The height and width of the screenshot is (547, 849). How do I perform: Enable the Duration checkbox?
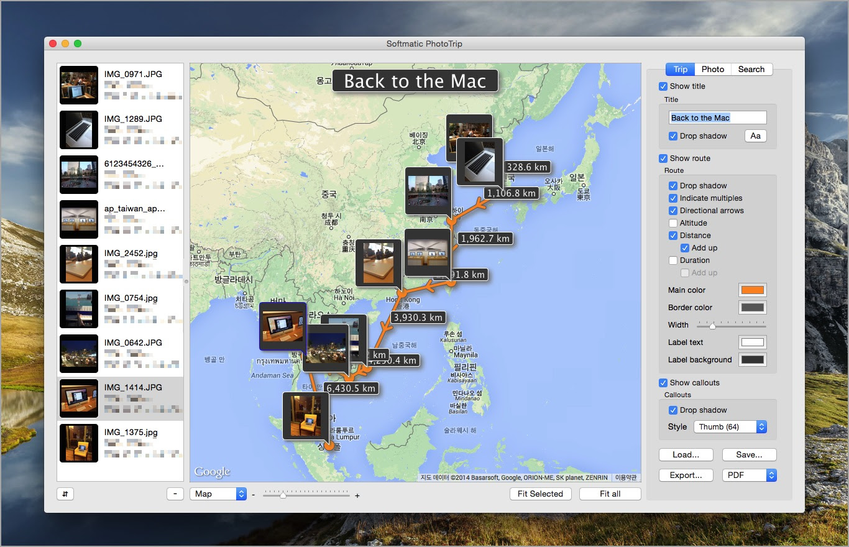(673, 260)
